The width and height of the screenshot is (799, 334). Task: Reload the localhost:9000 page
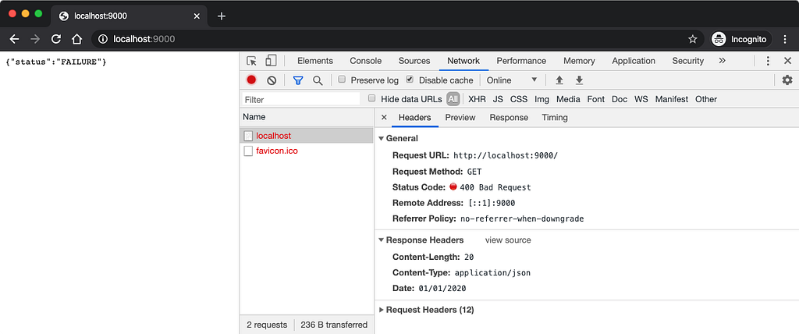click(x=56, y=39)
